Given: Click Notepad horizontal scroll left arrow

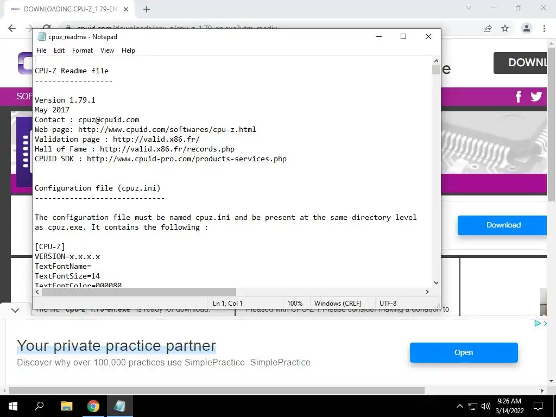Looking at the screenshot, I should tap(37, 292).
